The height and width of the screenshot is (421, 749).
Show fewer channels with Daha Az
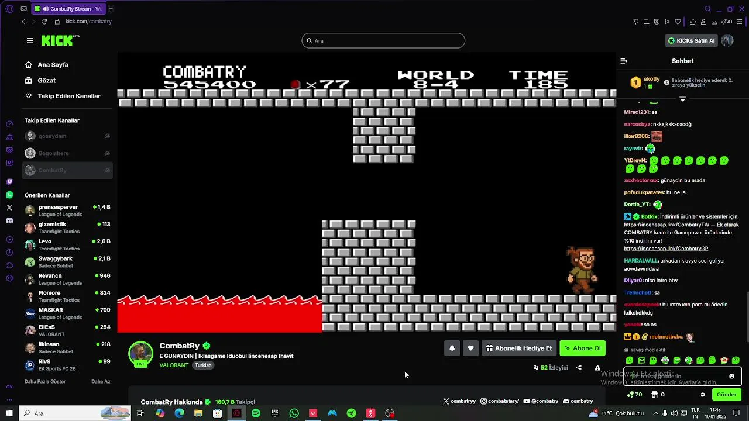101,382
